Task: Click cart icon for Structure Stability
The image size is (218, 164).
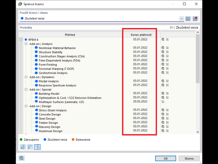Action: [x=167, y=52]
